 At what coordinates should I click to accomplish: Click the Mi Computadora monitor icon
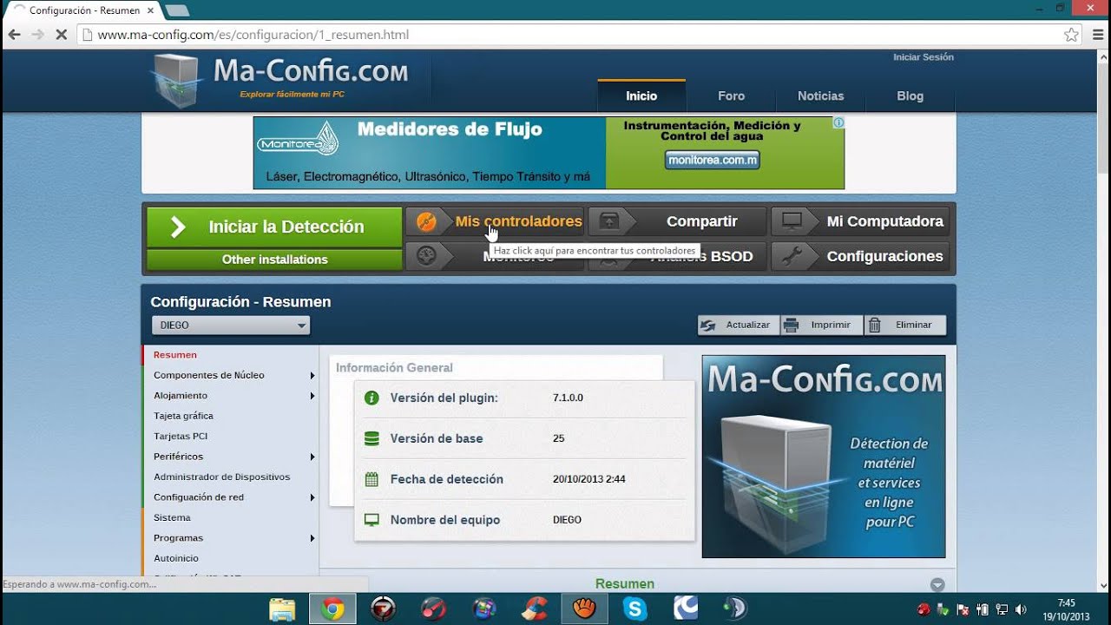[x=792, y=221]
